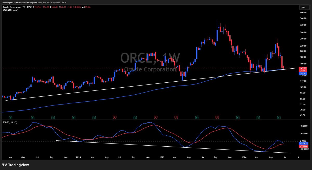The width and height of the screenshot is (312, 170).
Task: Click the latest green earnings marker near Jul 2026
Action: pyautogui.click(x=279, y=117)
